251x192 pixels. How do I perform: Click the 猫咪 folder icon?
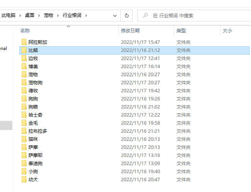tap(24, 139)
